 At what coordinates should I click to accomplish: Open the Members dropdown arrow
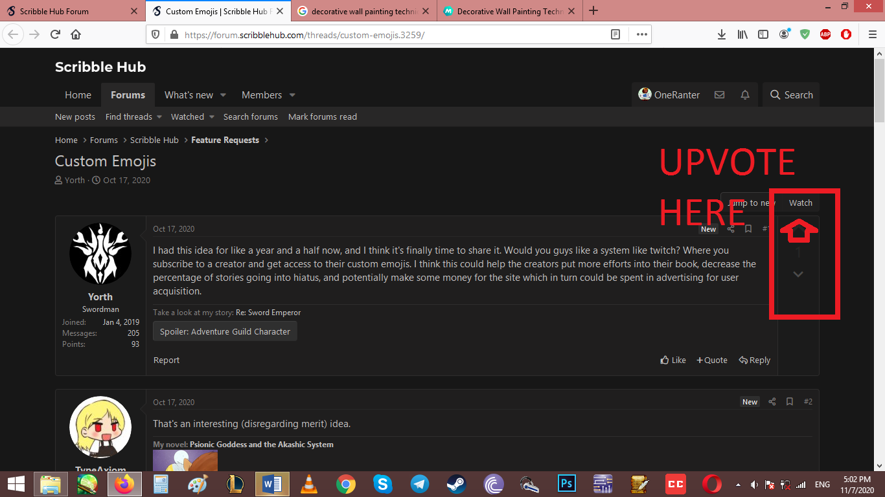tap(292, 95)
